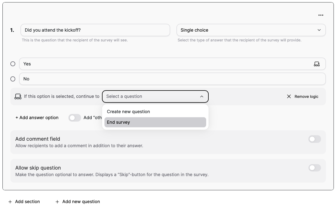Click the logic icon beside 'If this option is selected'
Image resolution: width=336 pixels, height=208 pixels.
click(18, 97)
